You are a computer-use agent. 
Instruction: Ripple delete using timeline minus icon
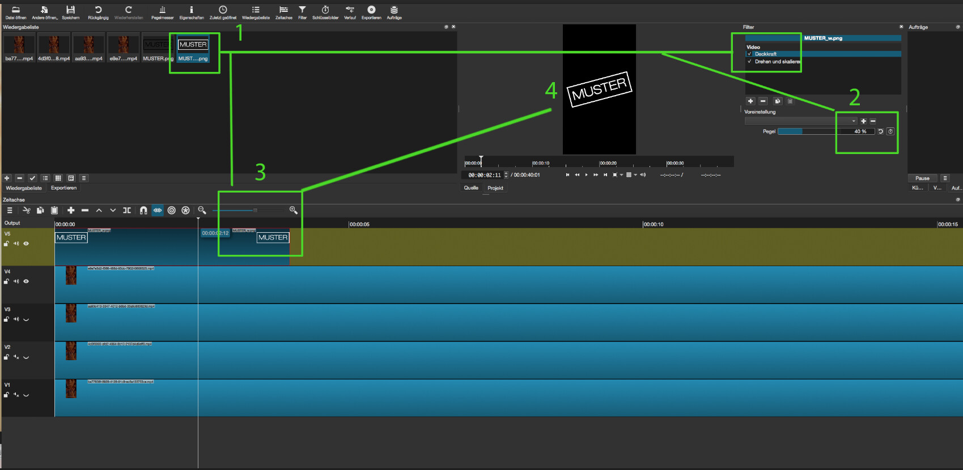click(x=85, y=210)
